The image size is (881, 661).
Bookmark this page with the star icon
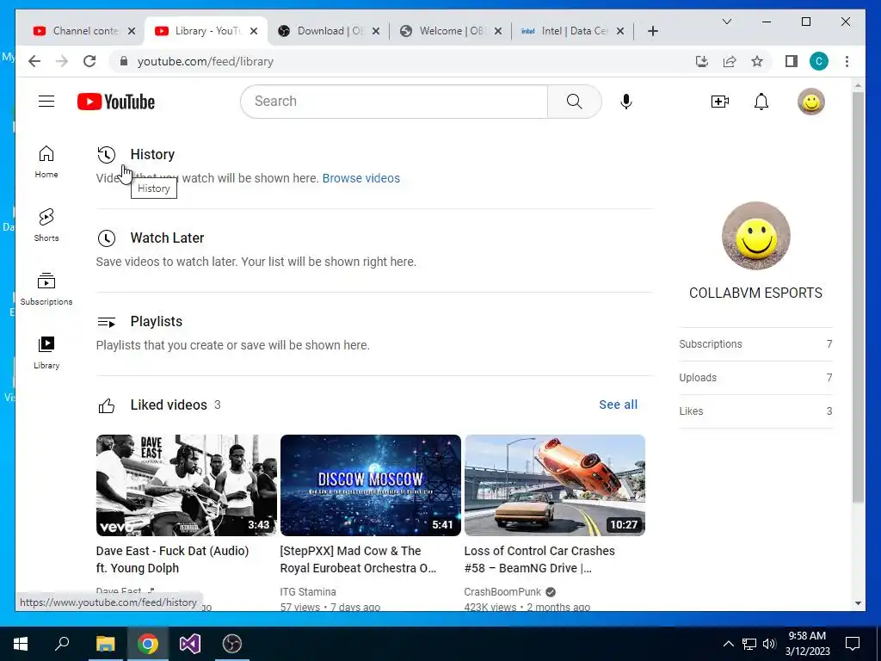tap(757, 61)
